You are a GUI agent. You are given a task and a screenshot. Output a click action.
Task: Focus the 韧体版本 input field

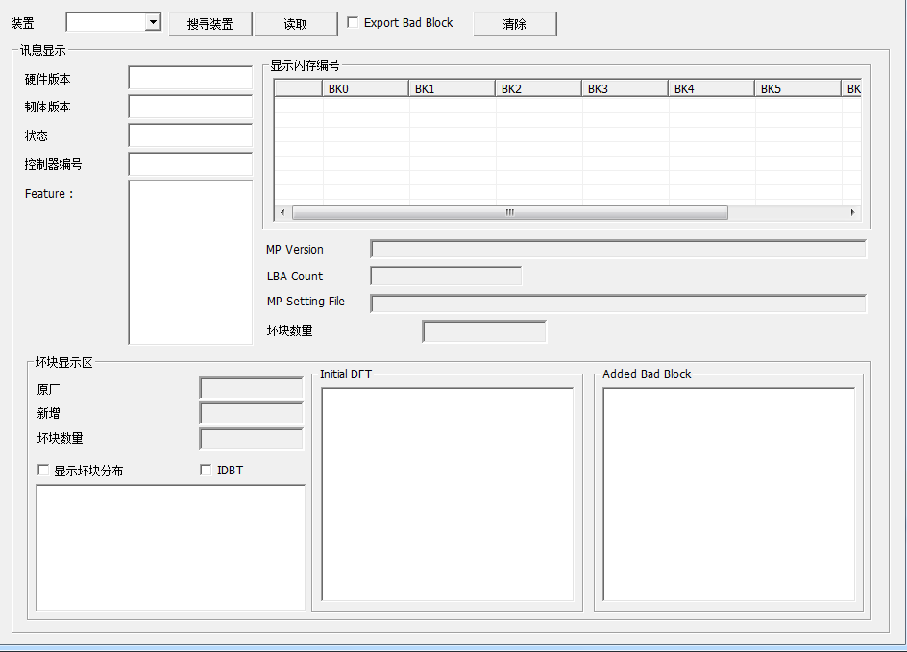[190, 107]
